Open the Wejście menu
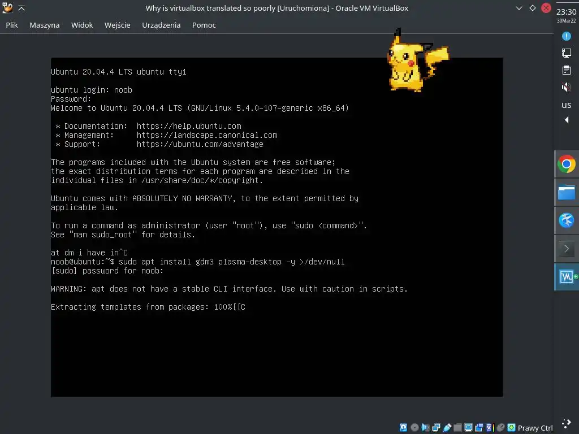This screenshot has height=434, width=579. (x=118, y=25)
